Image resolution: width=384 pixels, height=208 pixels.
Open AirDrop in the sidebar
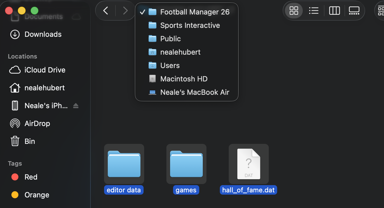pos(37,124)
